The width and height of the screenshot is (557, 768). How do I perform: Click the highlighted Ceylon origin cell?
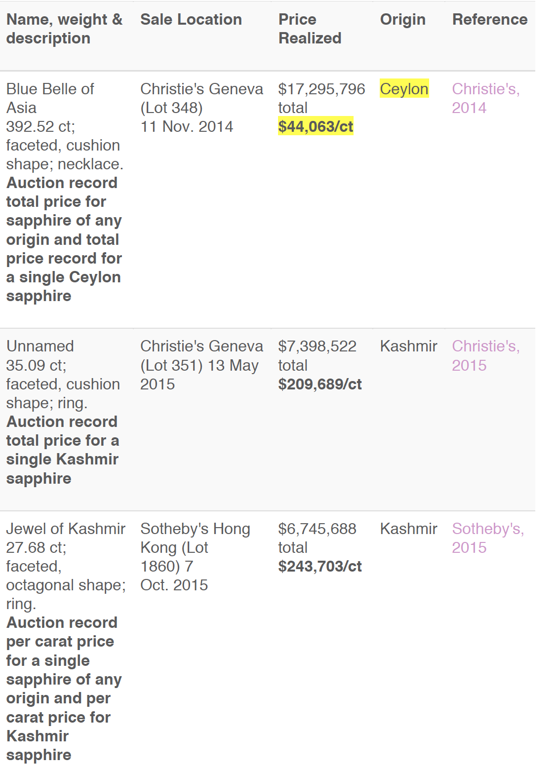click(x=404, y=89)
